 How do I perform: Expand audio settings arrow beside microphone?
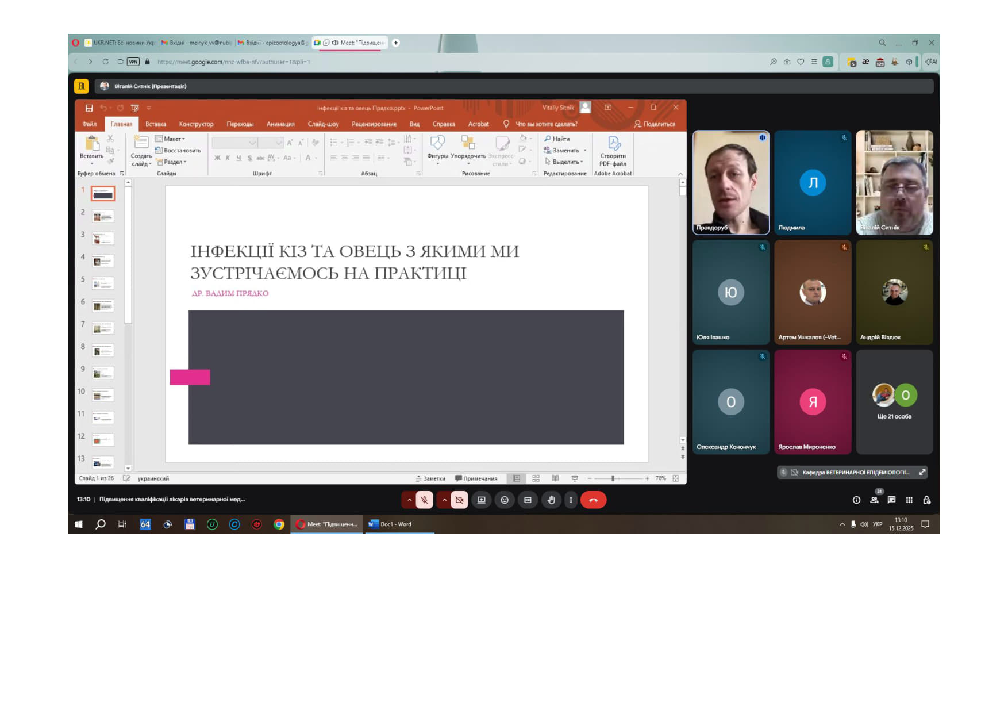click(x=409, y=500)
